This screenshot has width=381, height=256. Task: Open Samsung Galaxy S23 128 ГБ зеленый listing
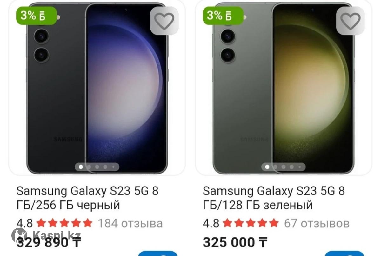point(274,198)
